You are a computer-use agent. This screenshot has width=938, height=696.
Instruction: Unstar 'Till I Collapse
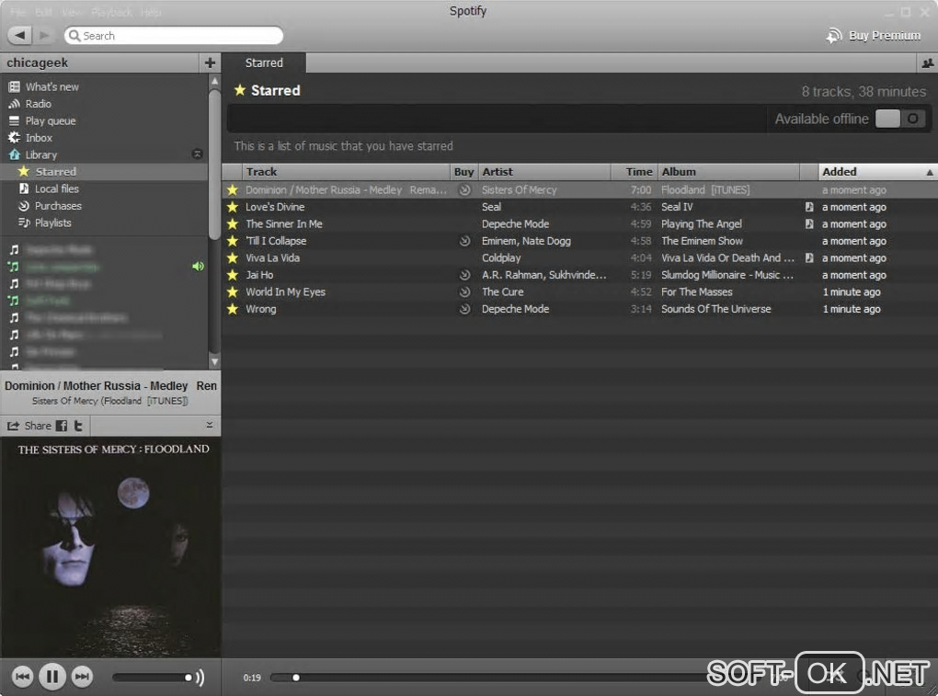click(232, 241)
